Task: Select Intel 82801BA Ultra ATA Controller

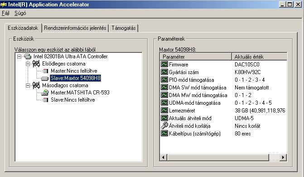Action: 70,56
